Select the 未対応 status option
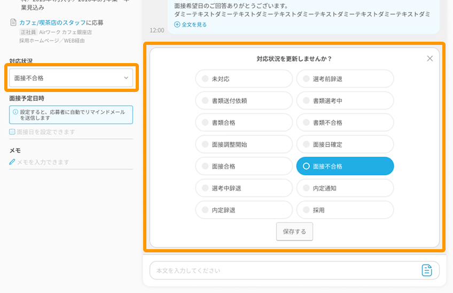The image size is (453, 293). click(244, 79)
